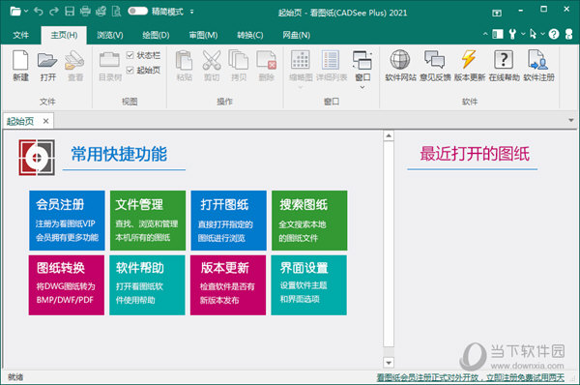Click the 界面设置 tile
This screenshot has width=580, height=385.
(309, 285)
